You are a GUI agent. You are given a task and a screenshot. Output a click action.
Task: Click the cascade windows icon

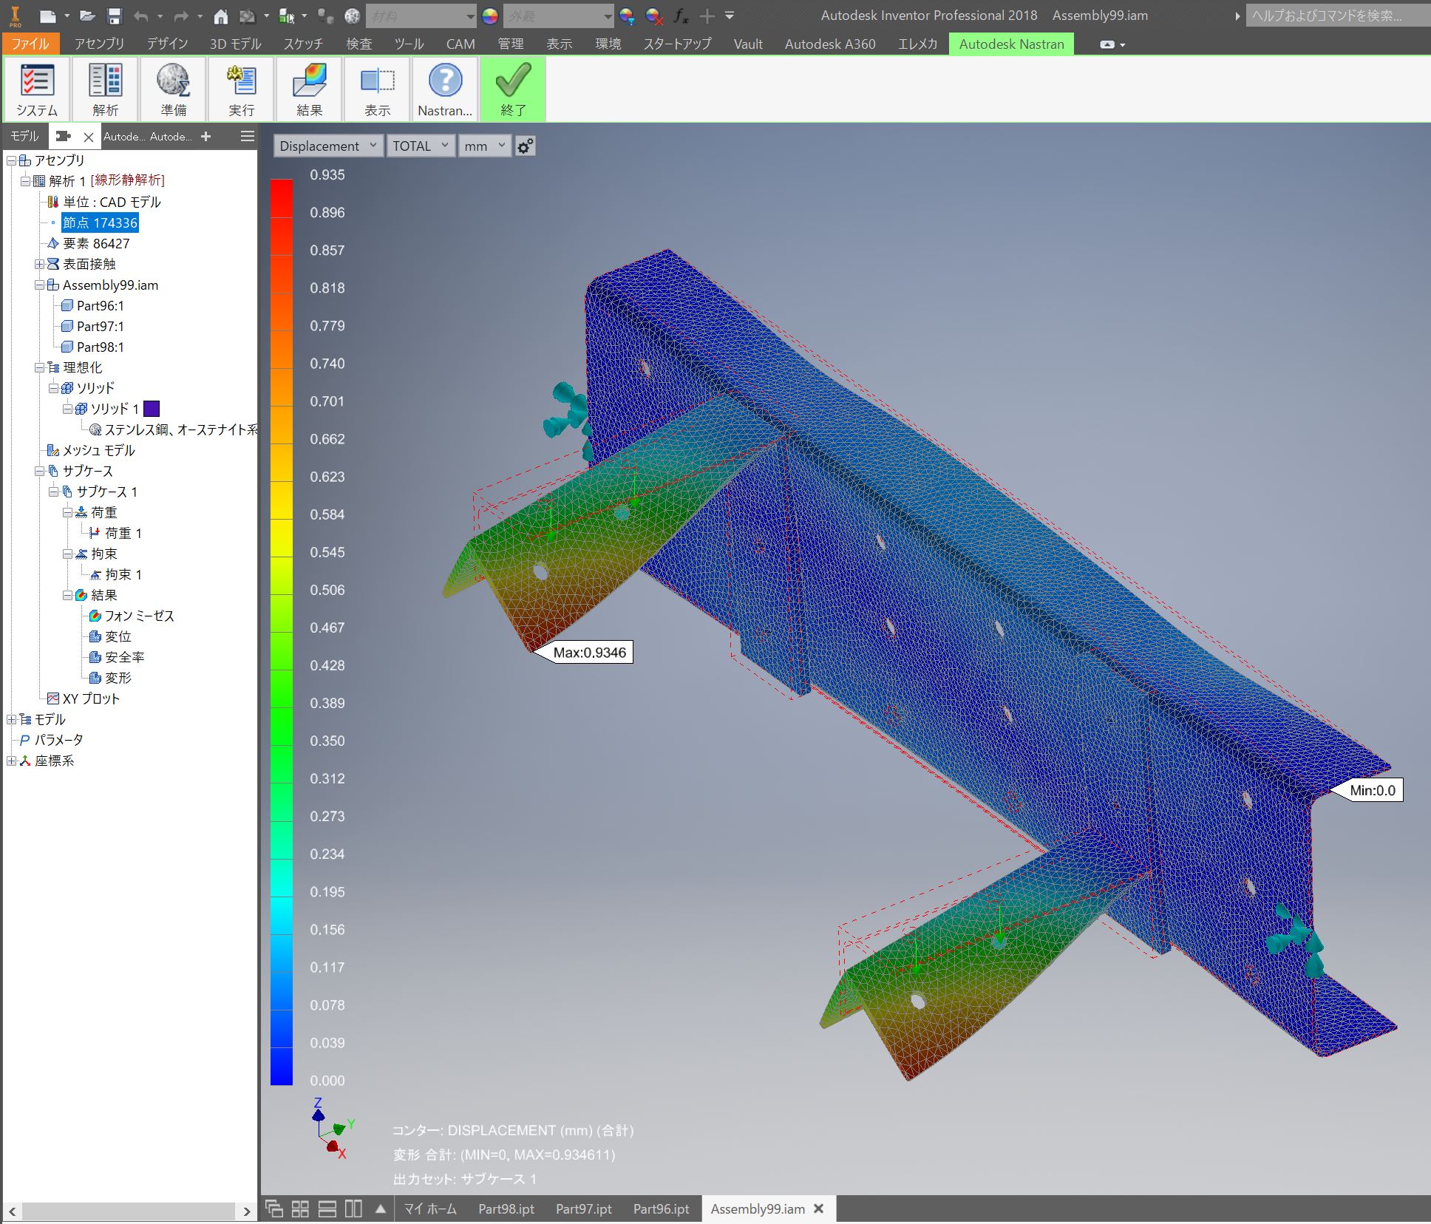coord(274,1208)
